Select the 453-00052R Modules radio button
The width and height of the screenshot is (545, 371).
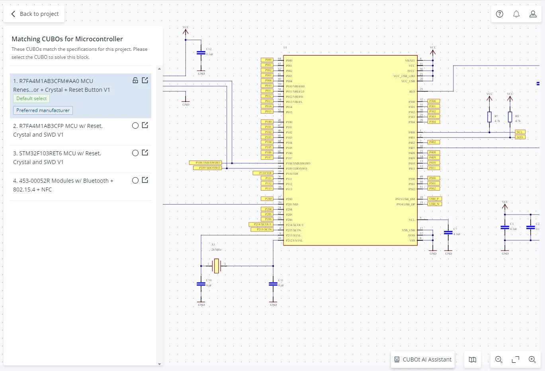pos(135,180)
